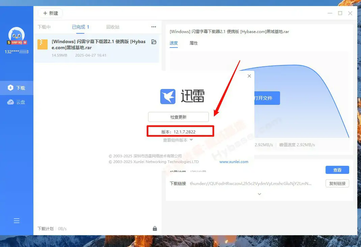Click the lock icon in status bar
This screenshot has height=247, width=361.
coord(155,228)
